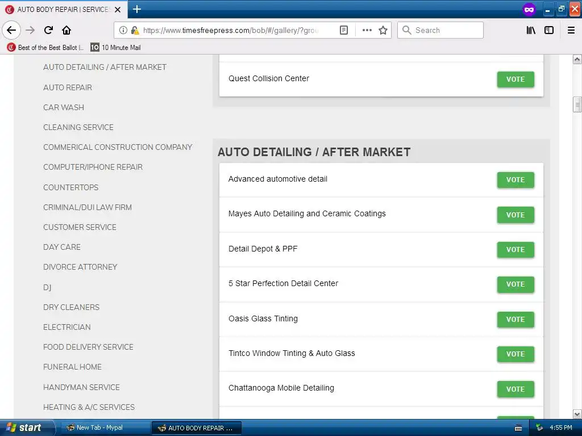Click the 4:55 PM system clock

pos(561,428)
